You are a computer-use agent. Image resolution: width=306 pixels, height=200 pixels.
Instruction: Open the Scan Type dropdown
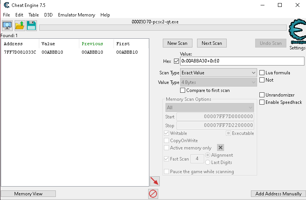[x=218, y=73]
